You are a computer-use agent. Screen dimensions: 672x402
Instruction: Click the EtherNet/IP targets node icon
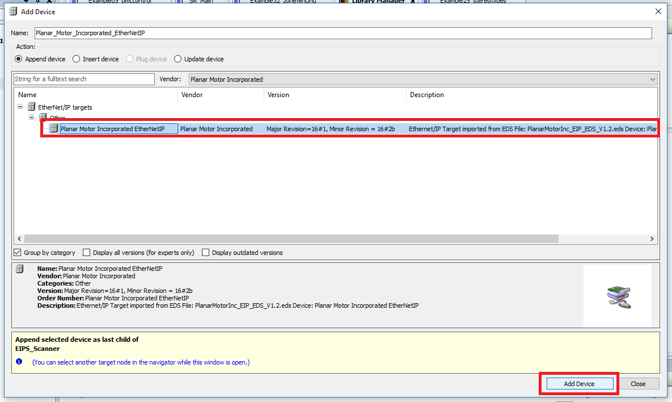pyautogui.click(x=31, y=107)
